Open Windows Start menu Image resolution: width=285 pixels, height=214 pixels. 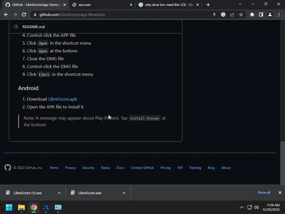(x=9, y=207)
